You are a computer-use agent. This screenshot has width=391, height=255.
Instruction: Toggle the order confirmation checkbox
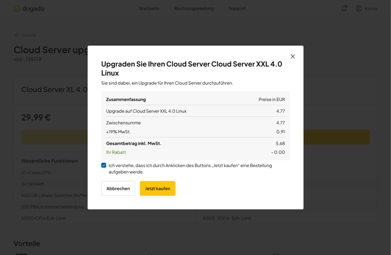104,166
